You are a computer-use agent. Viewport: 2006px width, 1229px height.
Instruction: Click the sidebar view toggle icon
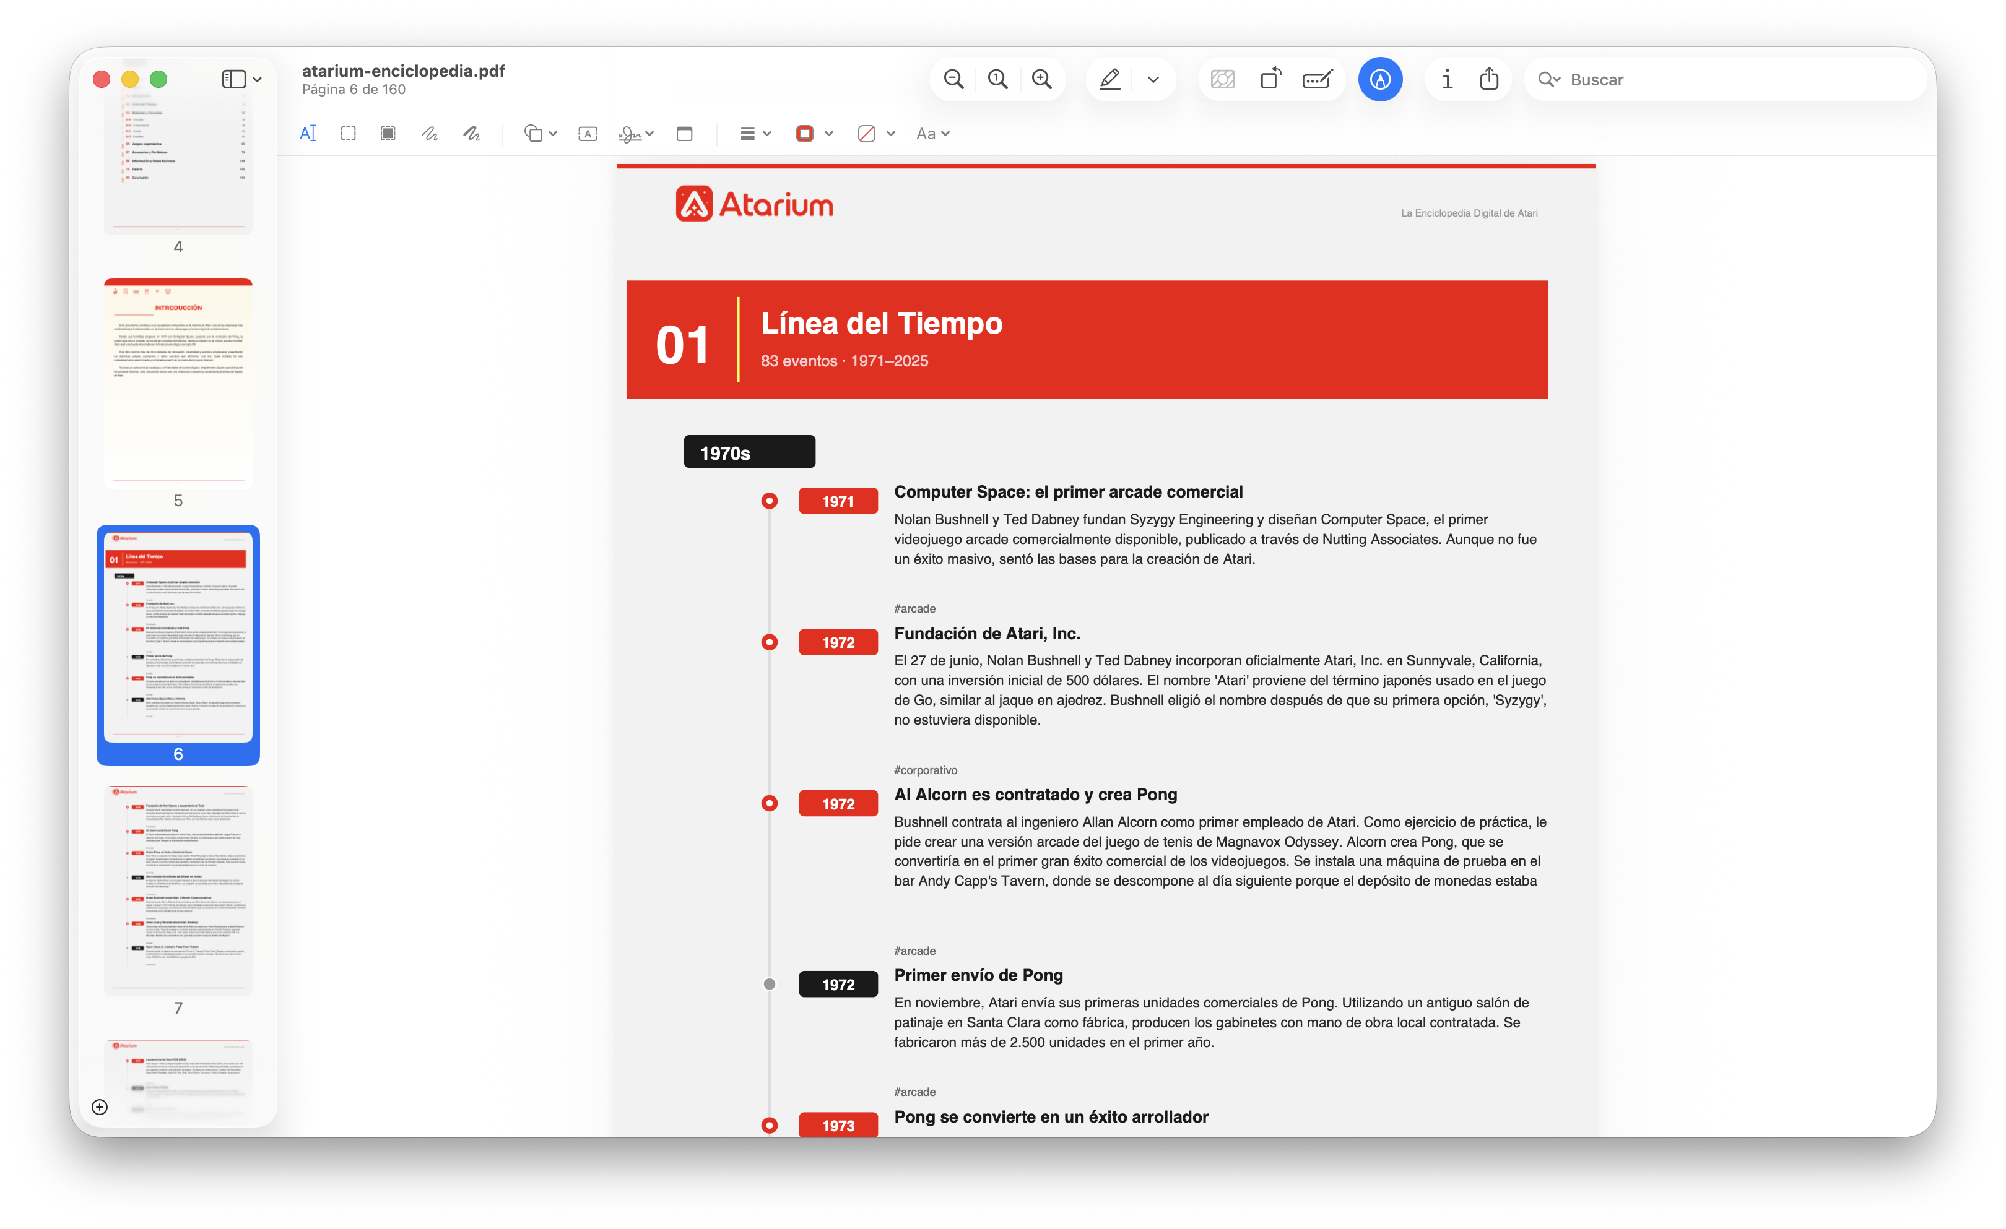coord(233,79)
